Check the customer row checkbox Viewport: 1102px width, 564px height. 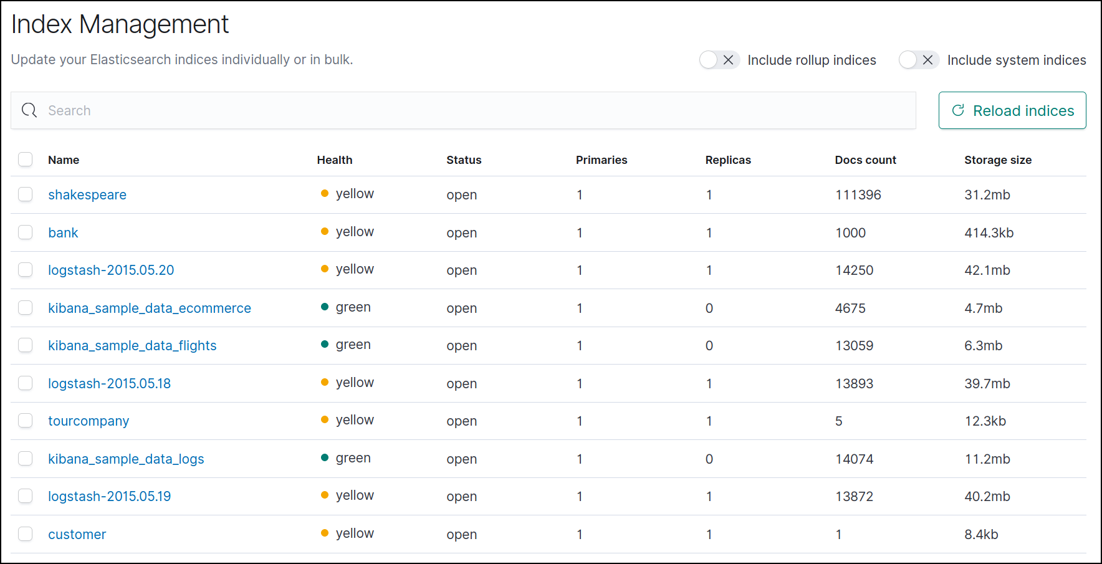26,534
